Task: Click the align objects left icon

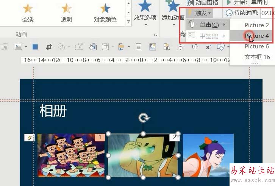Action: click(121, 47)
